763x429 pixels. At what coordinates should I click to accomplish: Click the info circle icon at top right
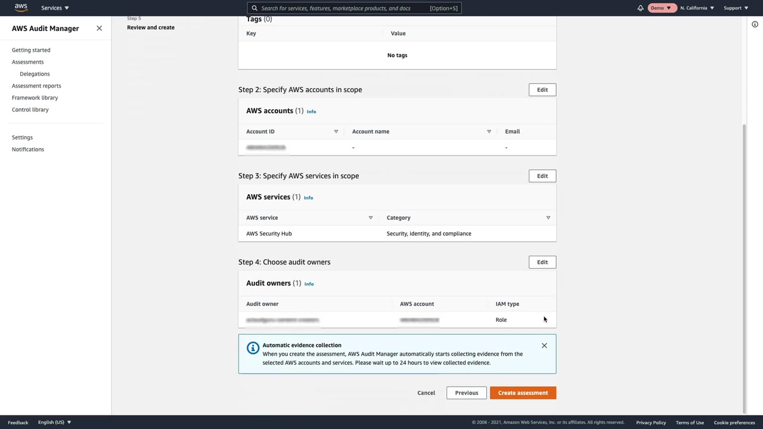coord(755,24)
